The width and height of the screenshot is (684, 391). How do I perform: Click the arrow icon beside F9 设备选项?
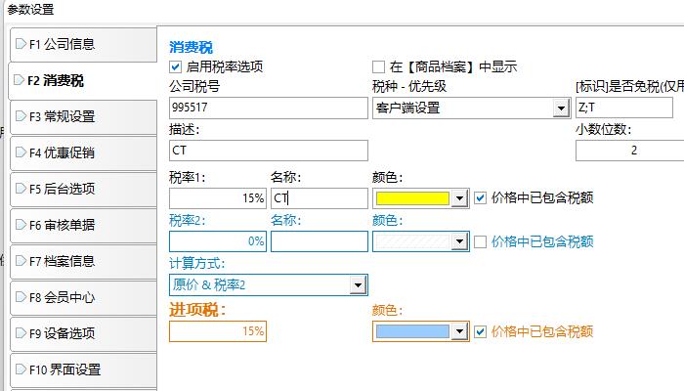21,333
